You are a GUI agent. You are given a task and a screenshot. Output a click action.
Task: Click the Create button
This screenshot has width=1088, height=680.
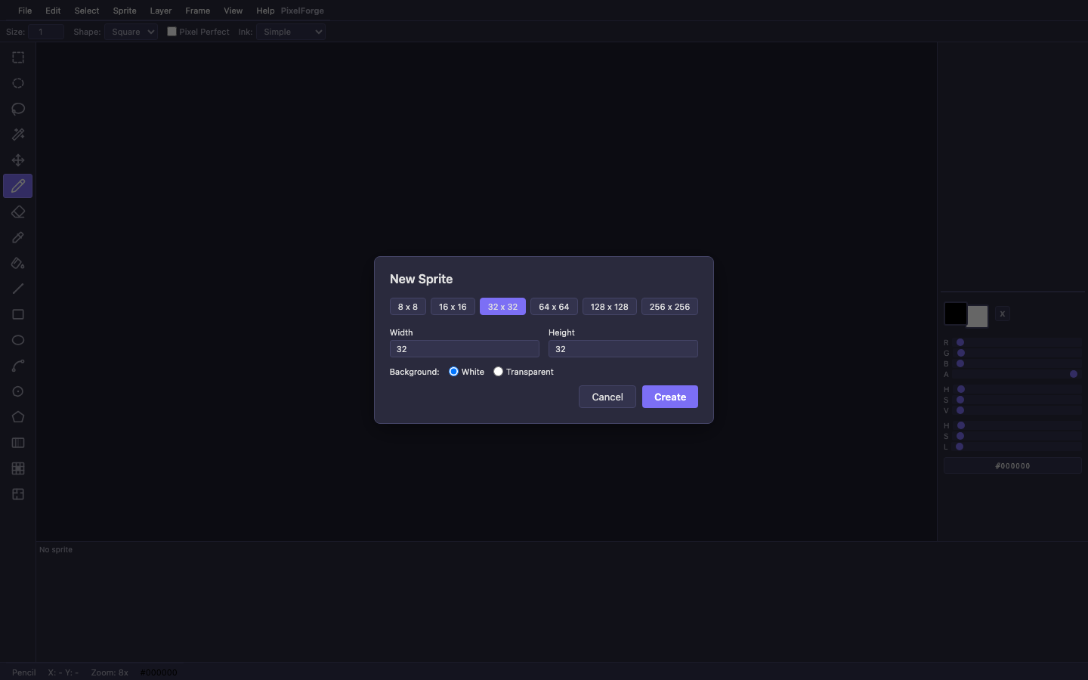coord(669,397)
